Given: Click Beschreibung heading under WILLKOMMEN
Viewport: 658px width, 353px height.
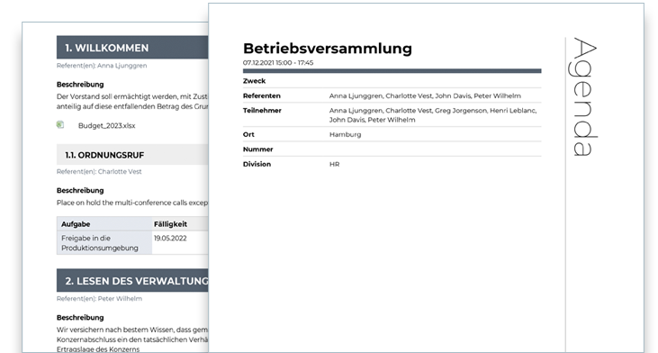Looking at the screenshot, I should click(80, 85).
